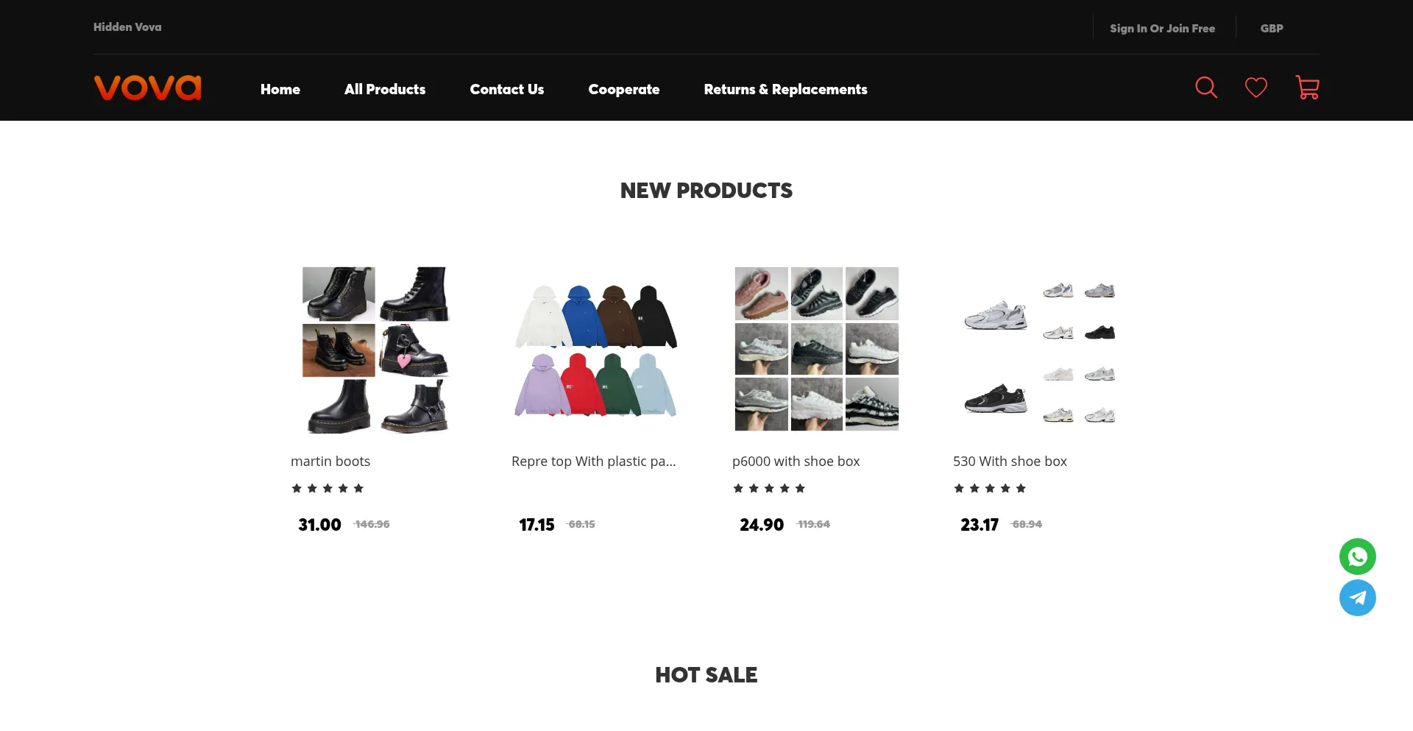Start a WhatsApp chat

[x=1358, y=557]
